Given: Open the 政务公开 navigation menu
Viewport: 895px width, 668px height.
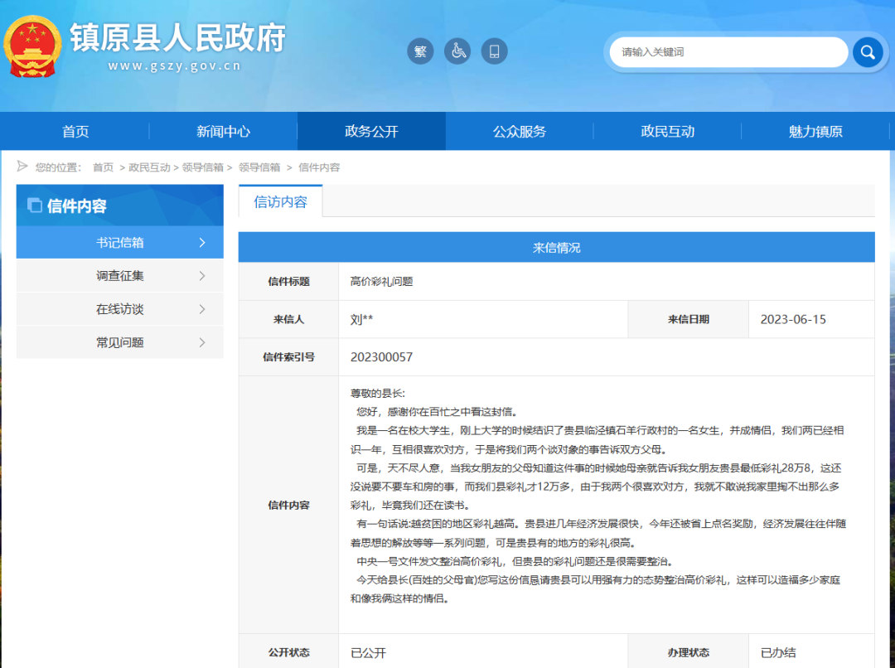Looking at the screenshot, I should click(370, 130).
